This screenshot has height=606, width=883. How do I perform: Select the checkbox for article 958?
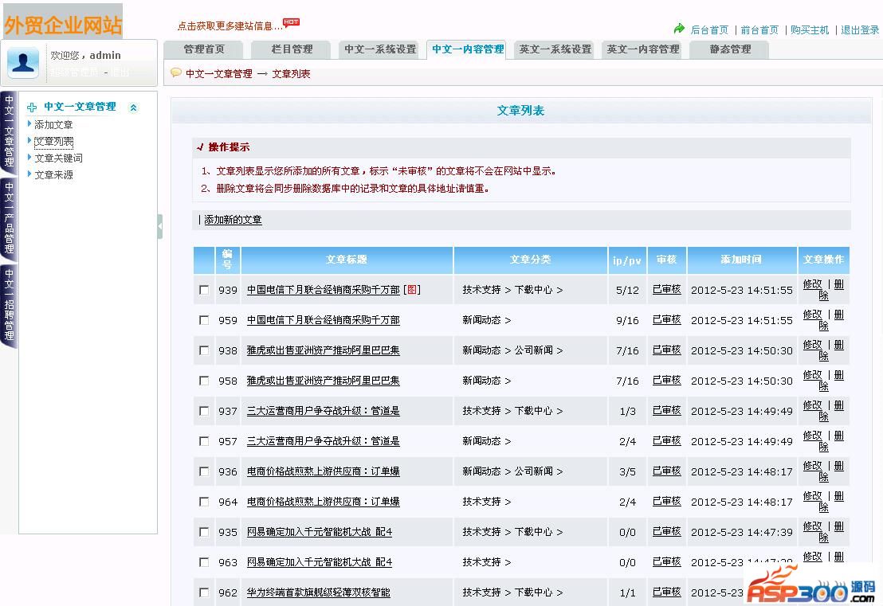(204, 381)
